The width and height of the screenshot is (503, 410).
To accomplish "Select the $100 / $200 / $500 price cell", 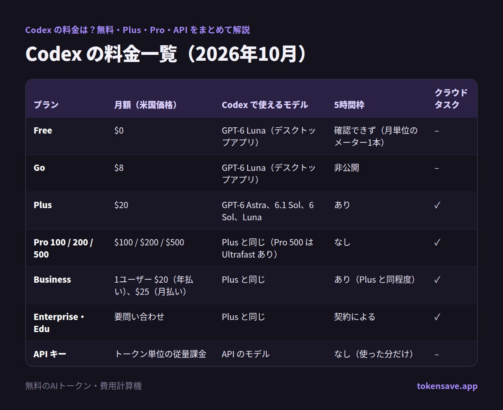I will [149, 242].
